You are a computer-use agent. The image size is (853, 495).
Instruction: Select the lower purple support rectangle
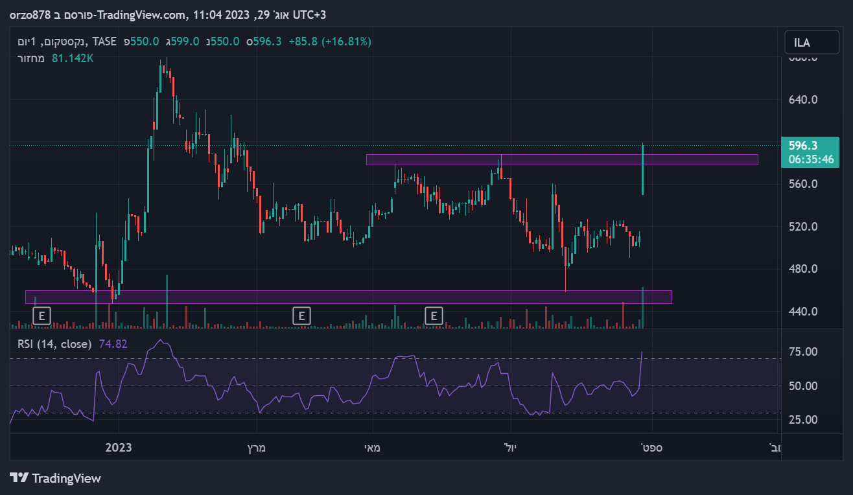point(349,297)
